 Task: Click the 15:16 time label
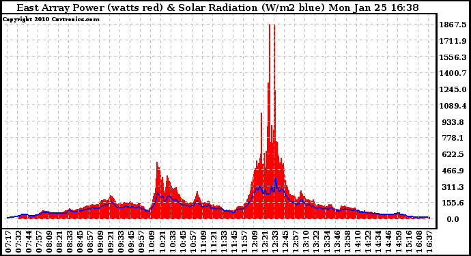(x=408, y=242)
